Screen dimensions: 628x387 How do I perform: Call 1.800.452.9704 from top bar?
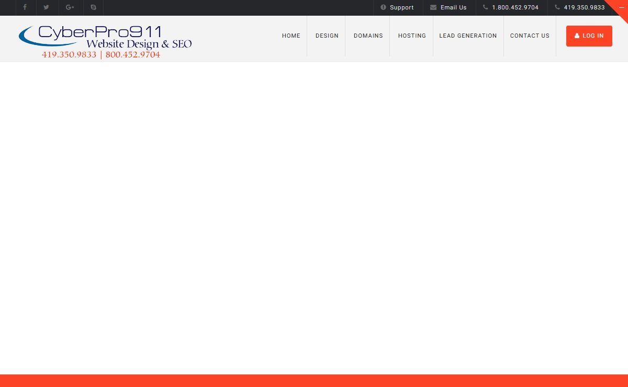click(511, 7)
